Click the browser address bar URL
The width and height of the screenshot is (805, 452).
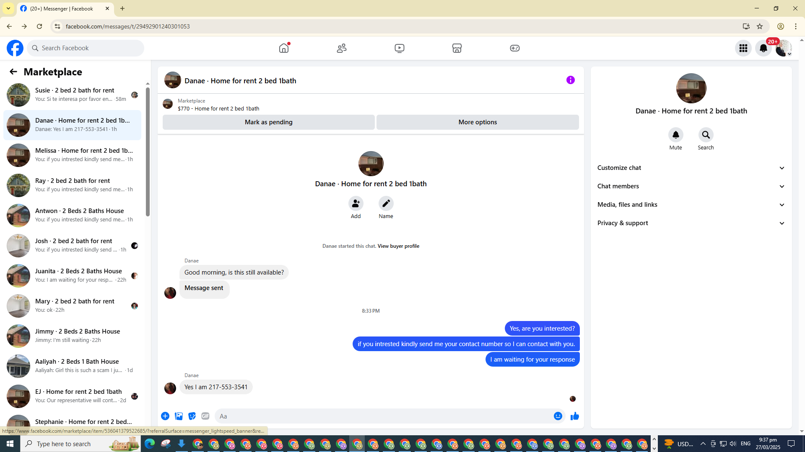point(127,26)
